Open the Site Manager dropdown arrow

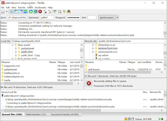click(7, 12)
